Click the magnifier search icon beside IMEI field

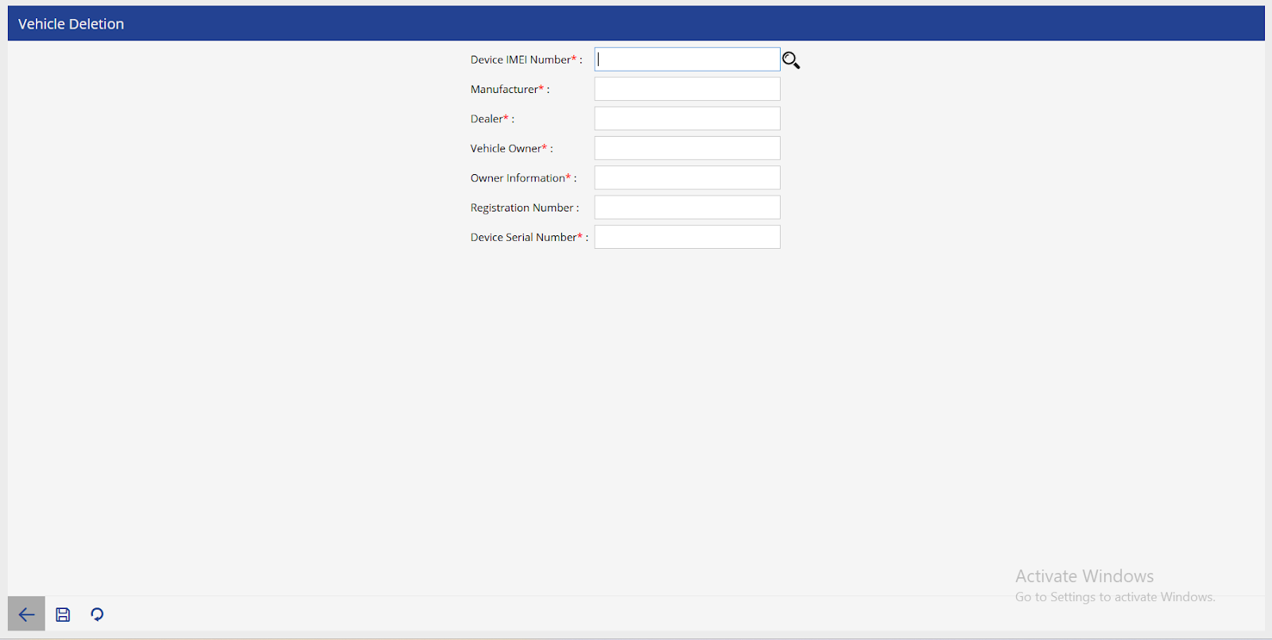(x=790, y=60)
